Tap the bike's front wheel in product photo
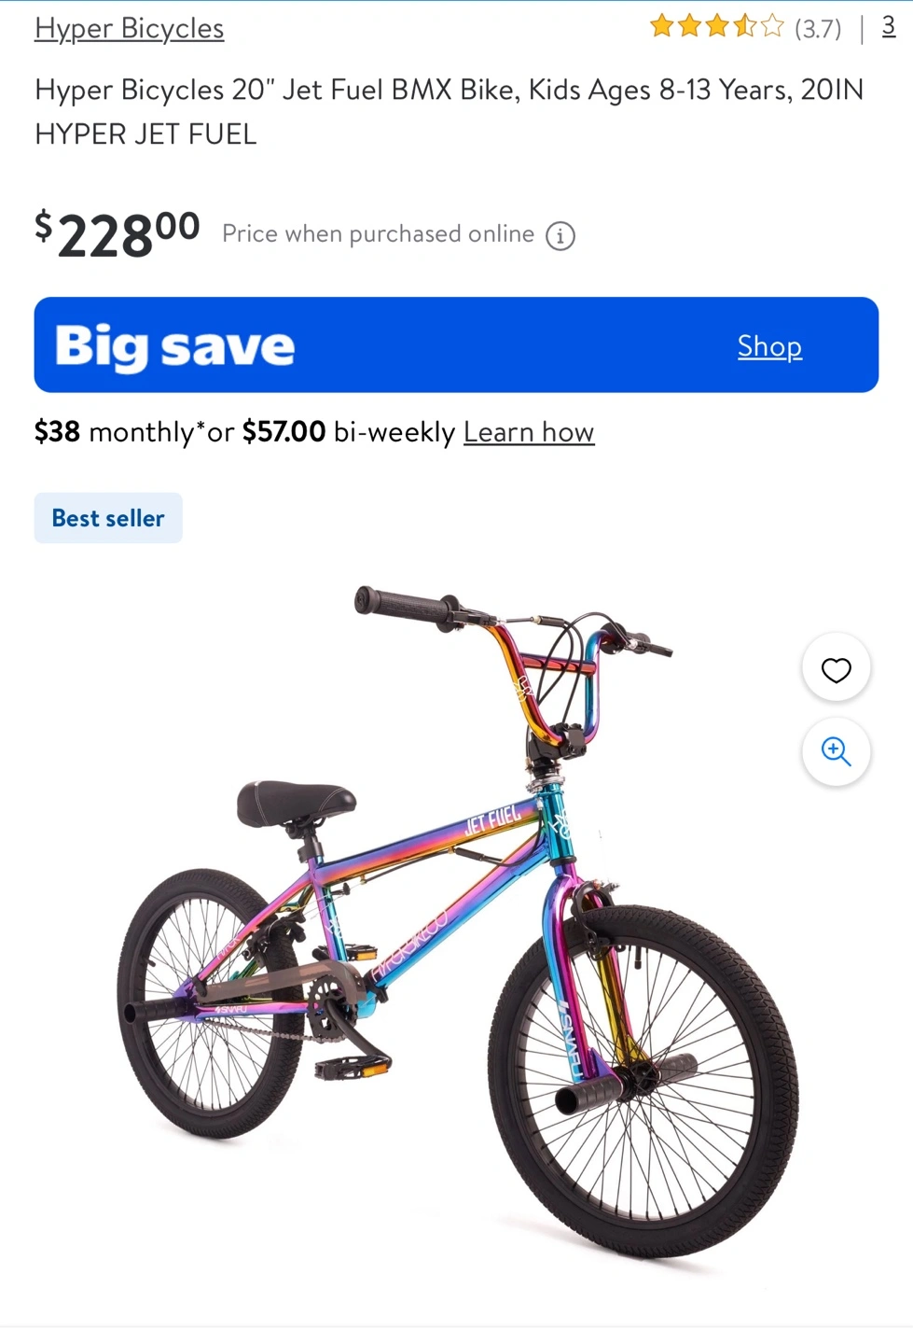This screenshot has height=1344, width=913. [643, 1081]
